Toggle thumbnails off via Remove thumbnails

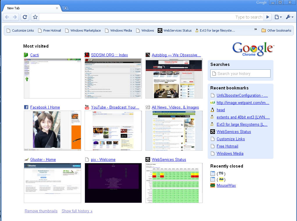41,211
